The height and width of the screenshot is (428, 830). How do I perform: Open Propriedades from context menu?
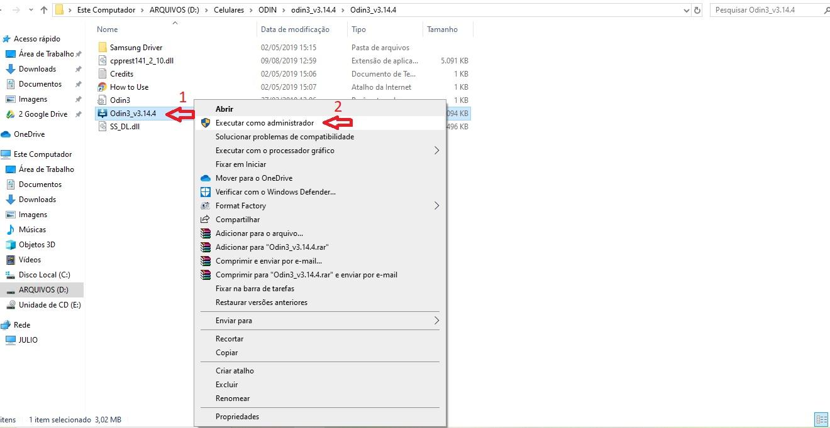click(x=320, y=417)
